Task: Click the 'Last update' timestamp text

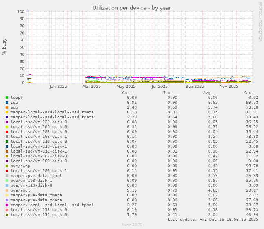Action: pos(213,220)
